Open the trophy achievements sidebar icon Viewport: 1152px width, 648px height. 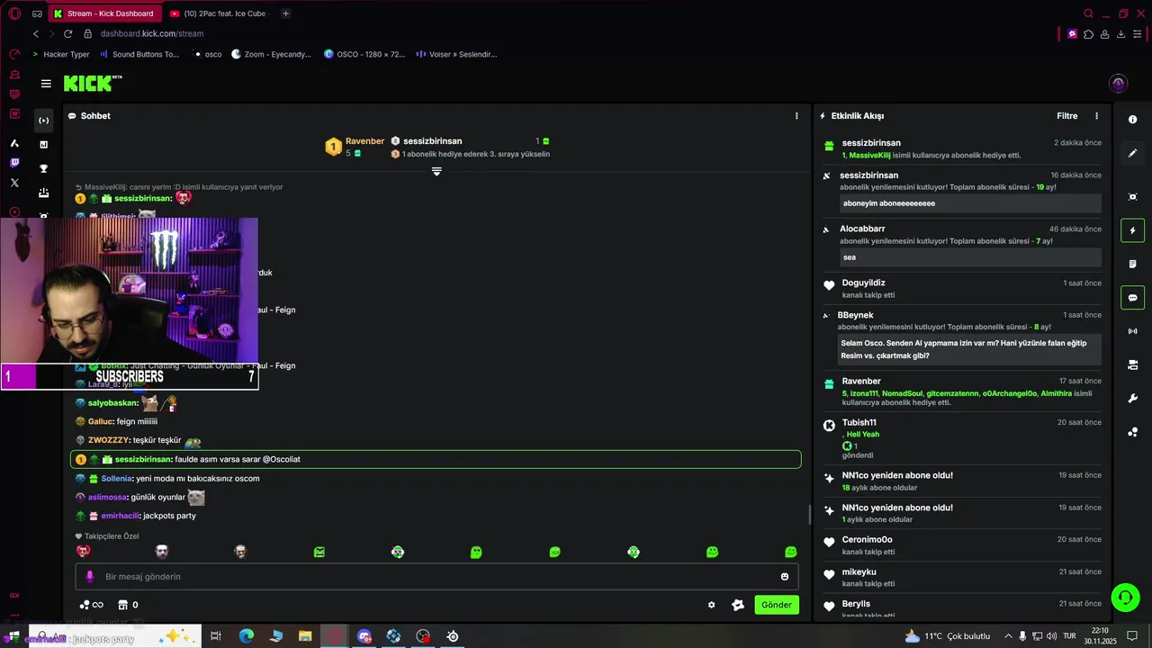coord(43,168)
